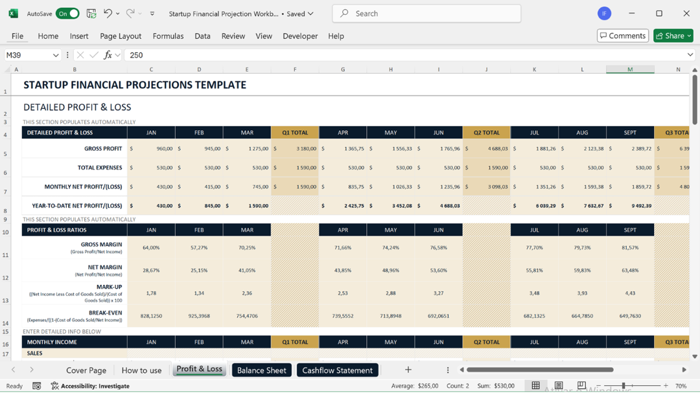This screenshot has width=700, height=393.
Task: Open the Undo history dropdown
Action: [x=117, y=14]
